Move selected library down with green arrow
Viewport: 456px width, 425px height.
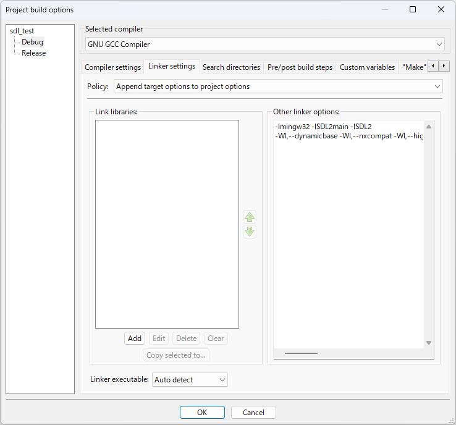point(250,232)
